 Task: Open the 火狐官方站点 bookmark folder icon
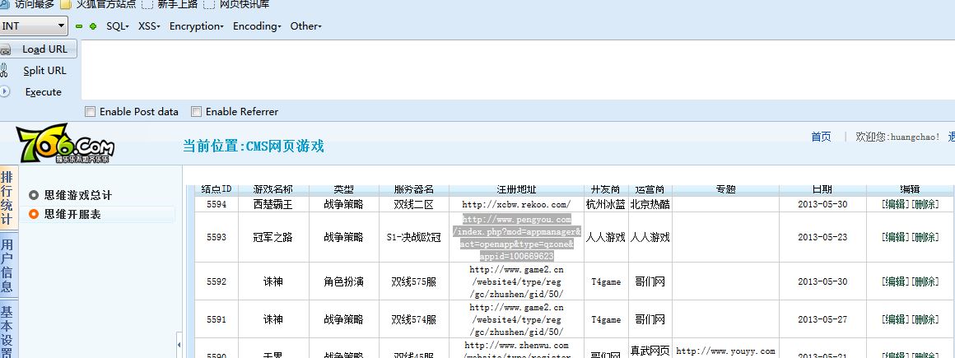[66, 4]
